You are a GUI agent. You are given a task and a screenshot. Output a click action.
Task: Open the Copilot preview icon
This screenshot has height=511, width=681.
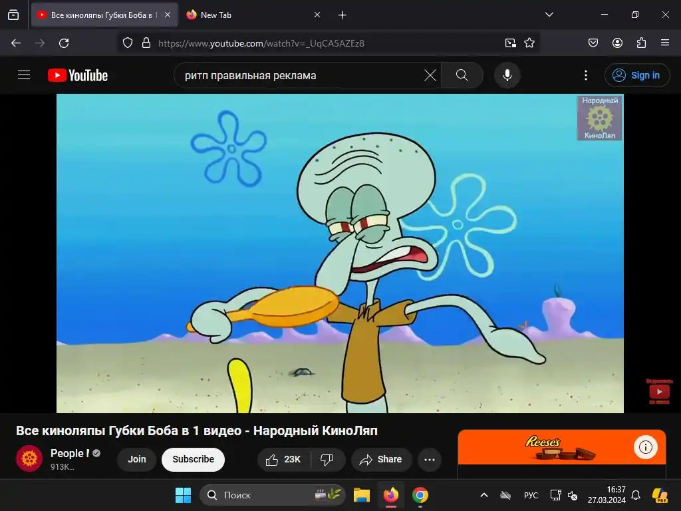pos(660,495)
